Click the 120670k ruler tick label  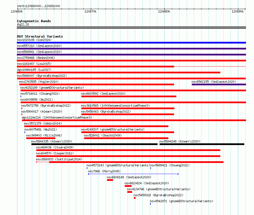point(90,11)
